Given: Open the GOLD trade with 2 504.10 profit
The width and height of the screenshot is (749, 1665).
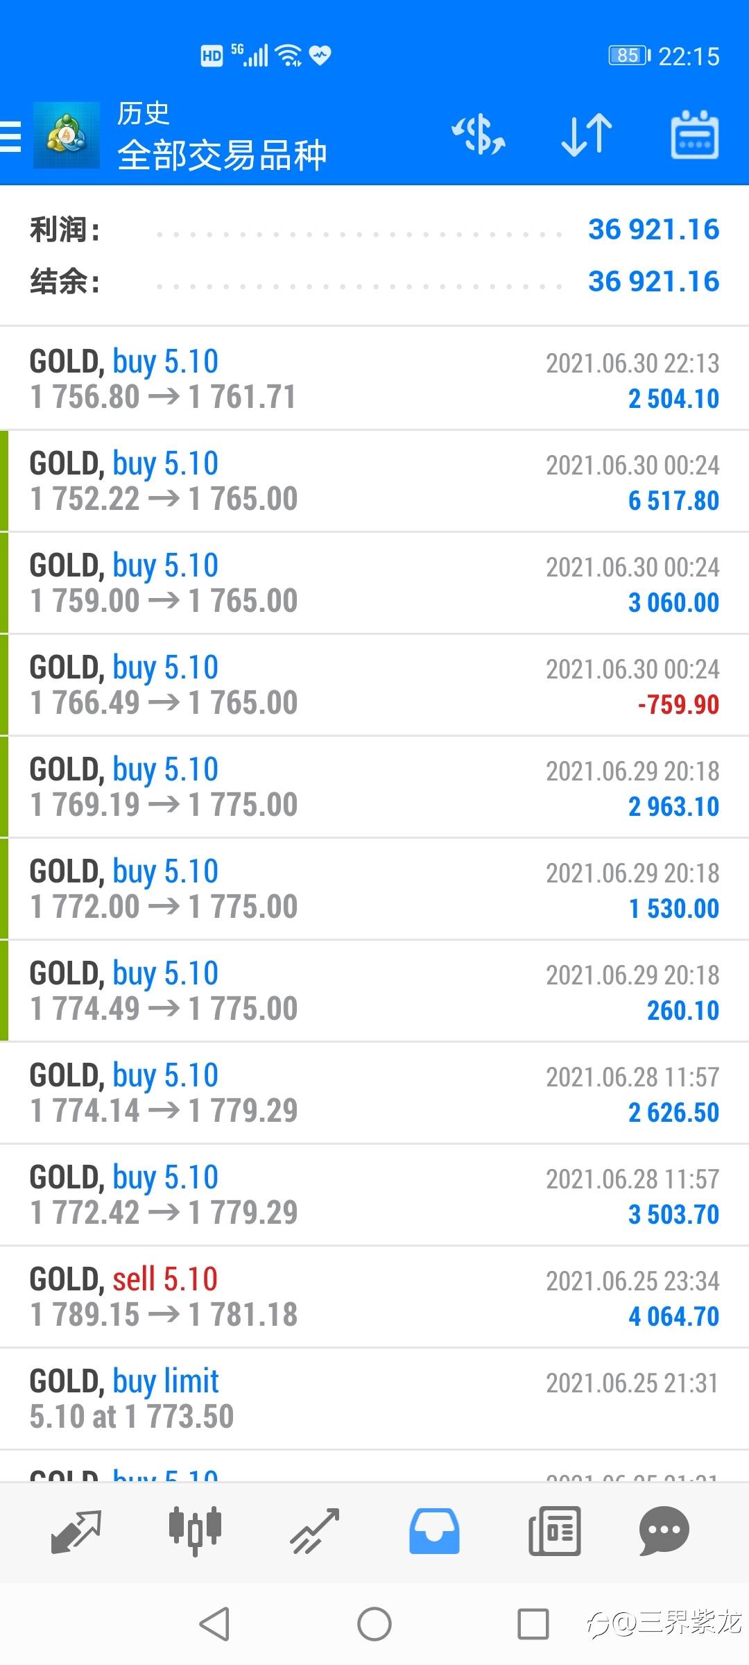Looking at the screenshot, I should (x=374, y=379).
